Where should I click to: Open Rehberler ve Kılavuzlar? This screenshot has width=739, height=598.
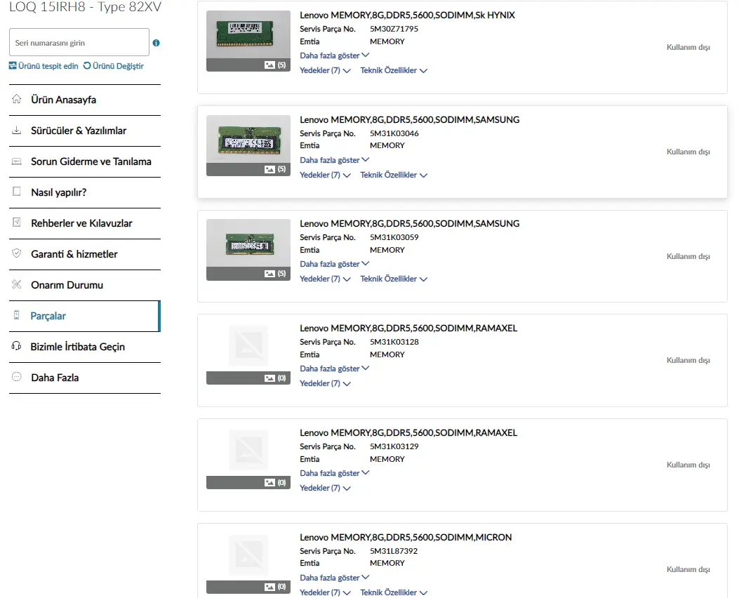[85, 223]
